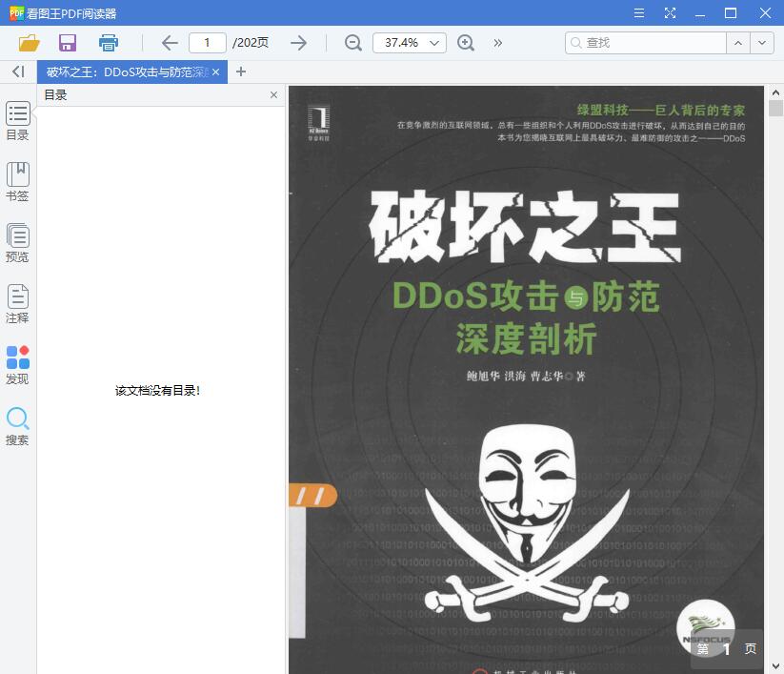784x674 pixels.
Task: Open a new tab with the plus button
Action: click(x=241, y=71)
